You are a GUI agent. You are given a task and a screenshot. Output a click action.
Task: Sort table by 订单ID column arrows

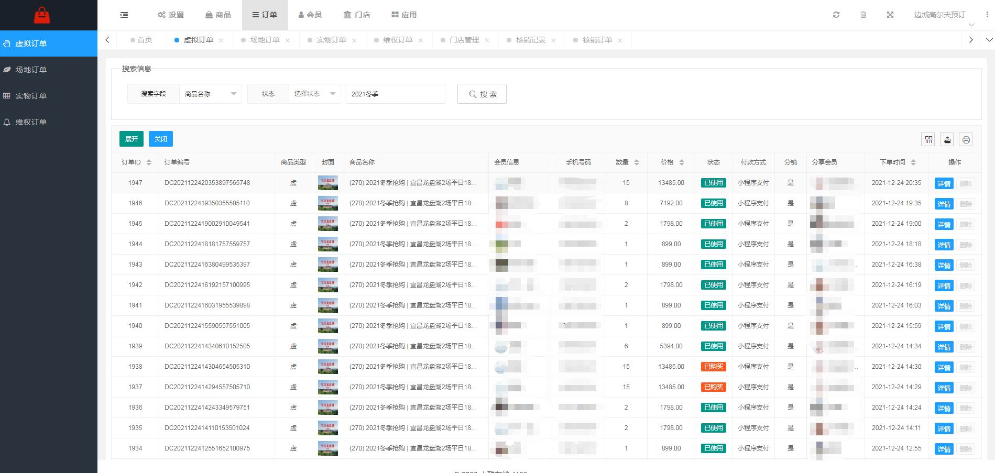point(149,162)
